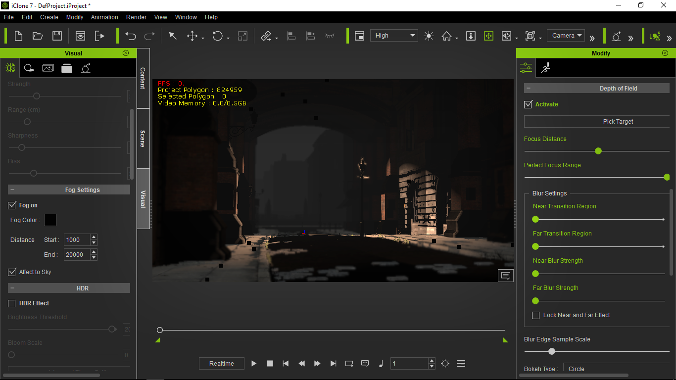
Task: Select the arrow Select tool
Action: pyautogui.click(x=173, y=36)
